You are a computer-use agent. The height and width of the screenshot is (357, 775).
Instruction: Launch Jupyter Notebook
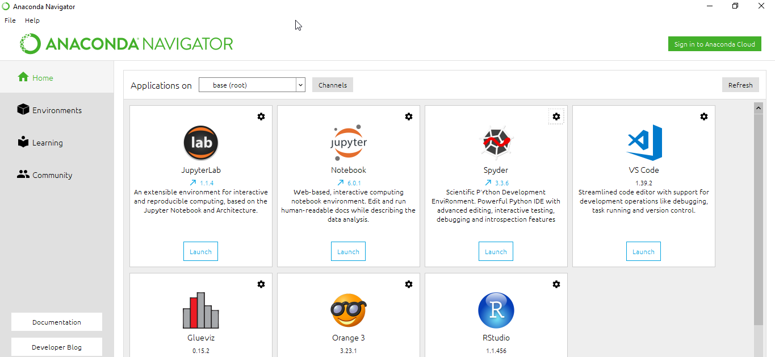tap(348, 251)
